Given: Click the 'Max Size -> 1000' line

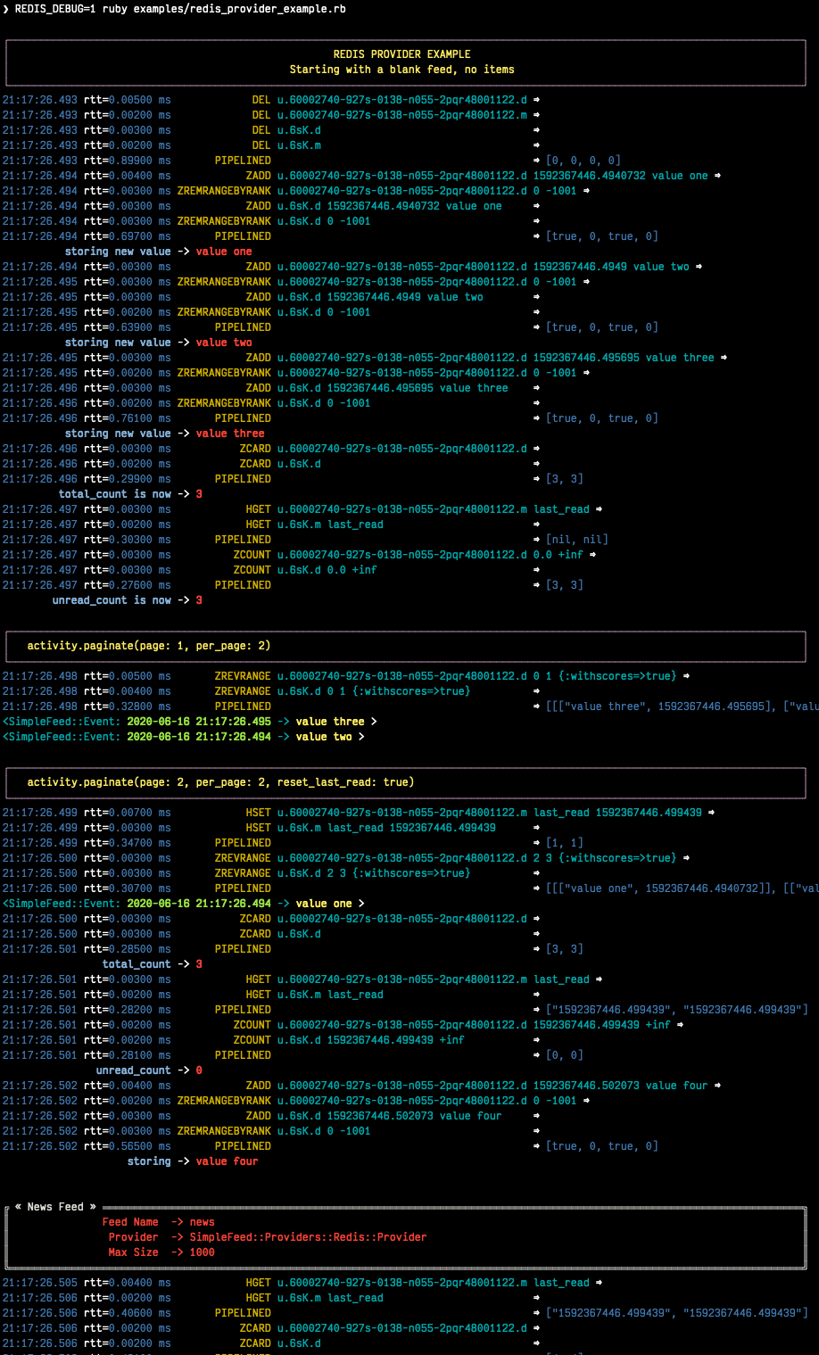Looking at the screenshot, I should (161, 1252).
